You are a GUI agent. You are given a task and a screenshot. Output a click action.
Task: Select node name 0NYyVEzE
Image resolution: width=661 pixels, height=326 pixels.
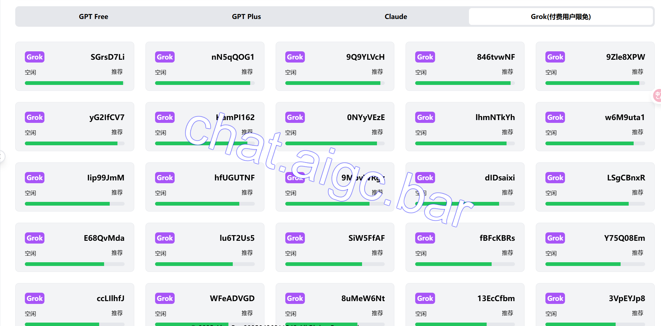[x=366, y=117]
